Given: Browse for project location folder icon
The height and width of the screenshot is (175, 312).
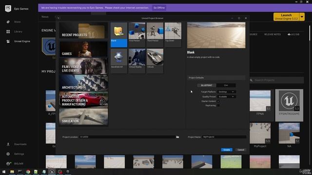Looking at the screenshot, I should tap(177, 137).
